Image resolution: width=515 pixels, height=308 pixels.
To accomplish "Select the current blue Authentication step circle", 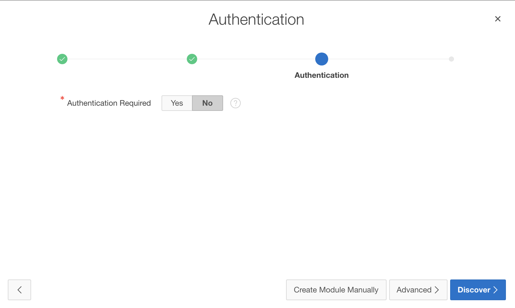I will (x=322, y=59).
